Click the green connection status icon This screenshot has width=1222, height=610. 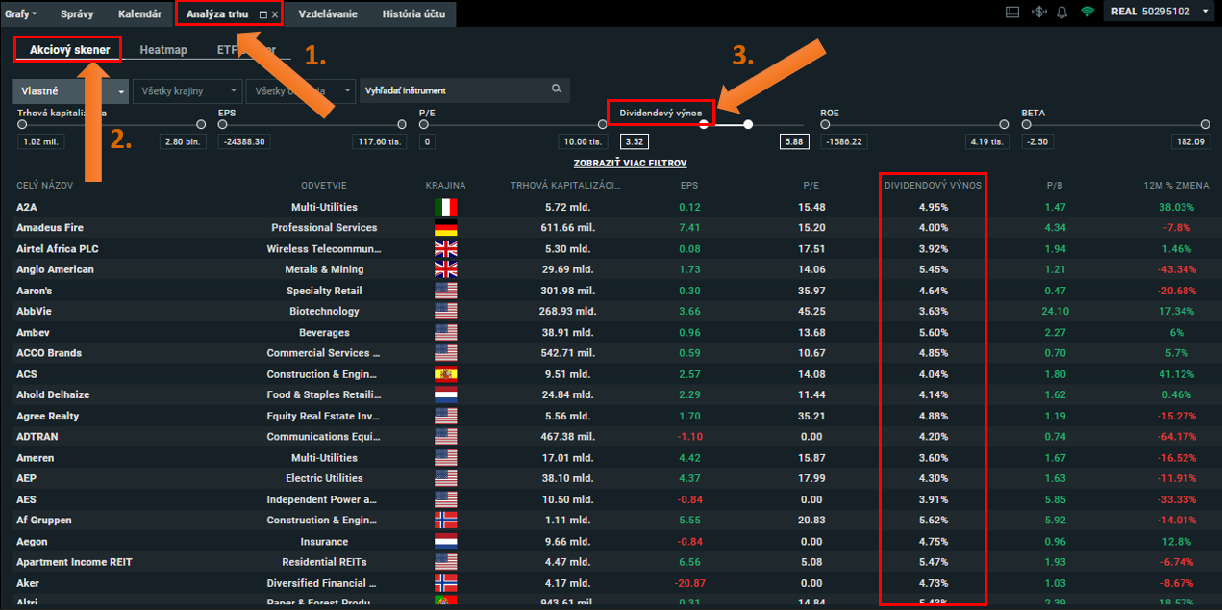point(1087,13)
